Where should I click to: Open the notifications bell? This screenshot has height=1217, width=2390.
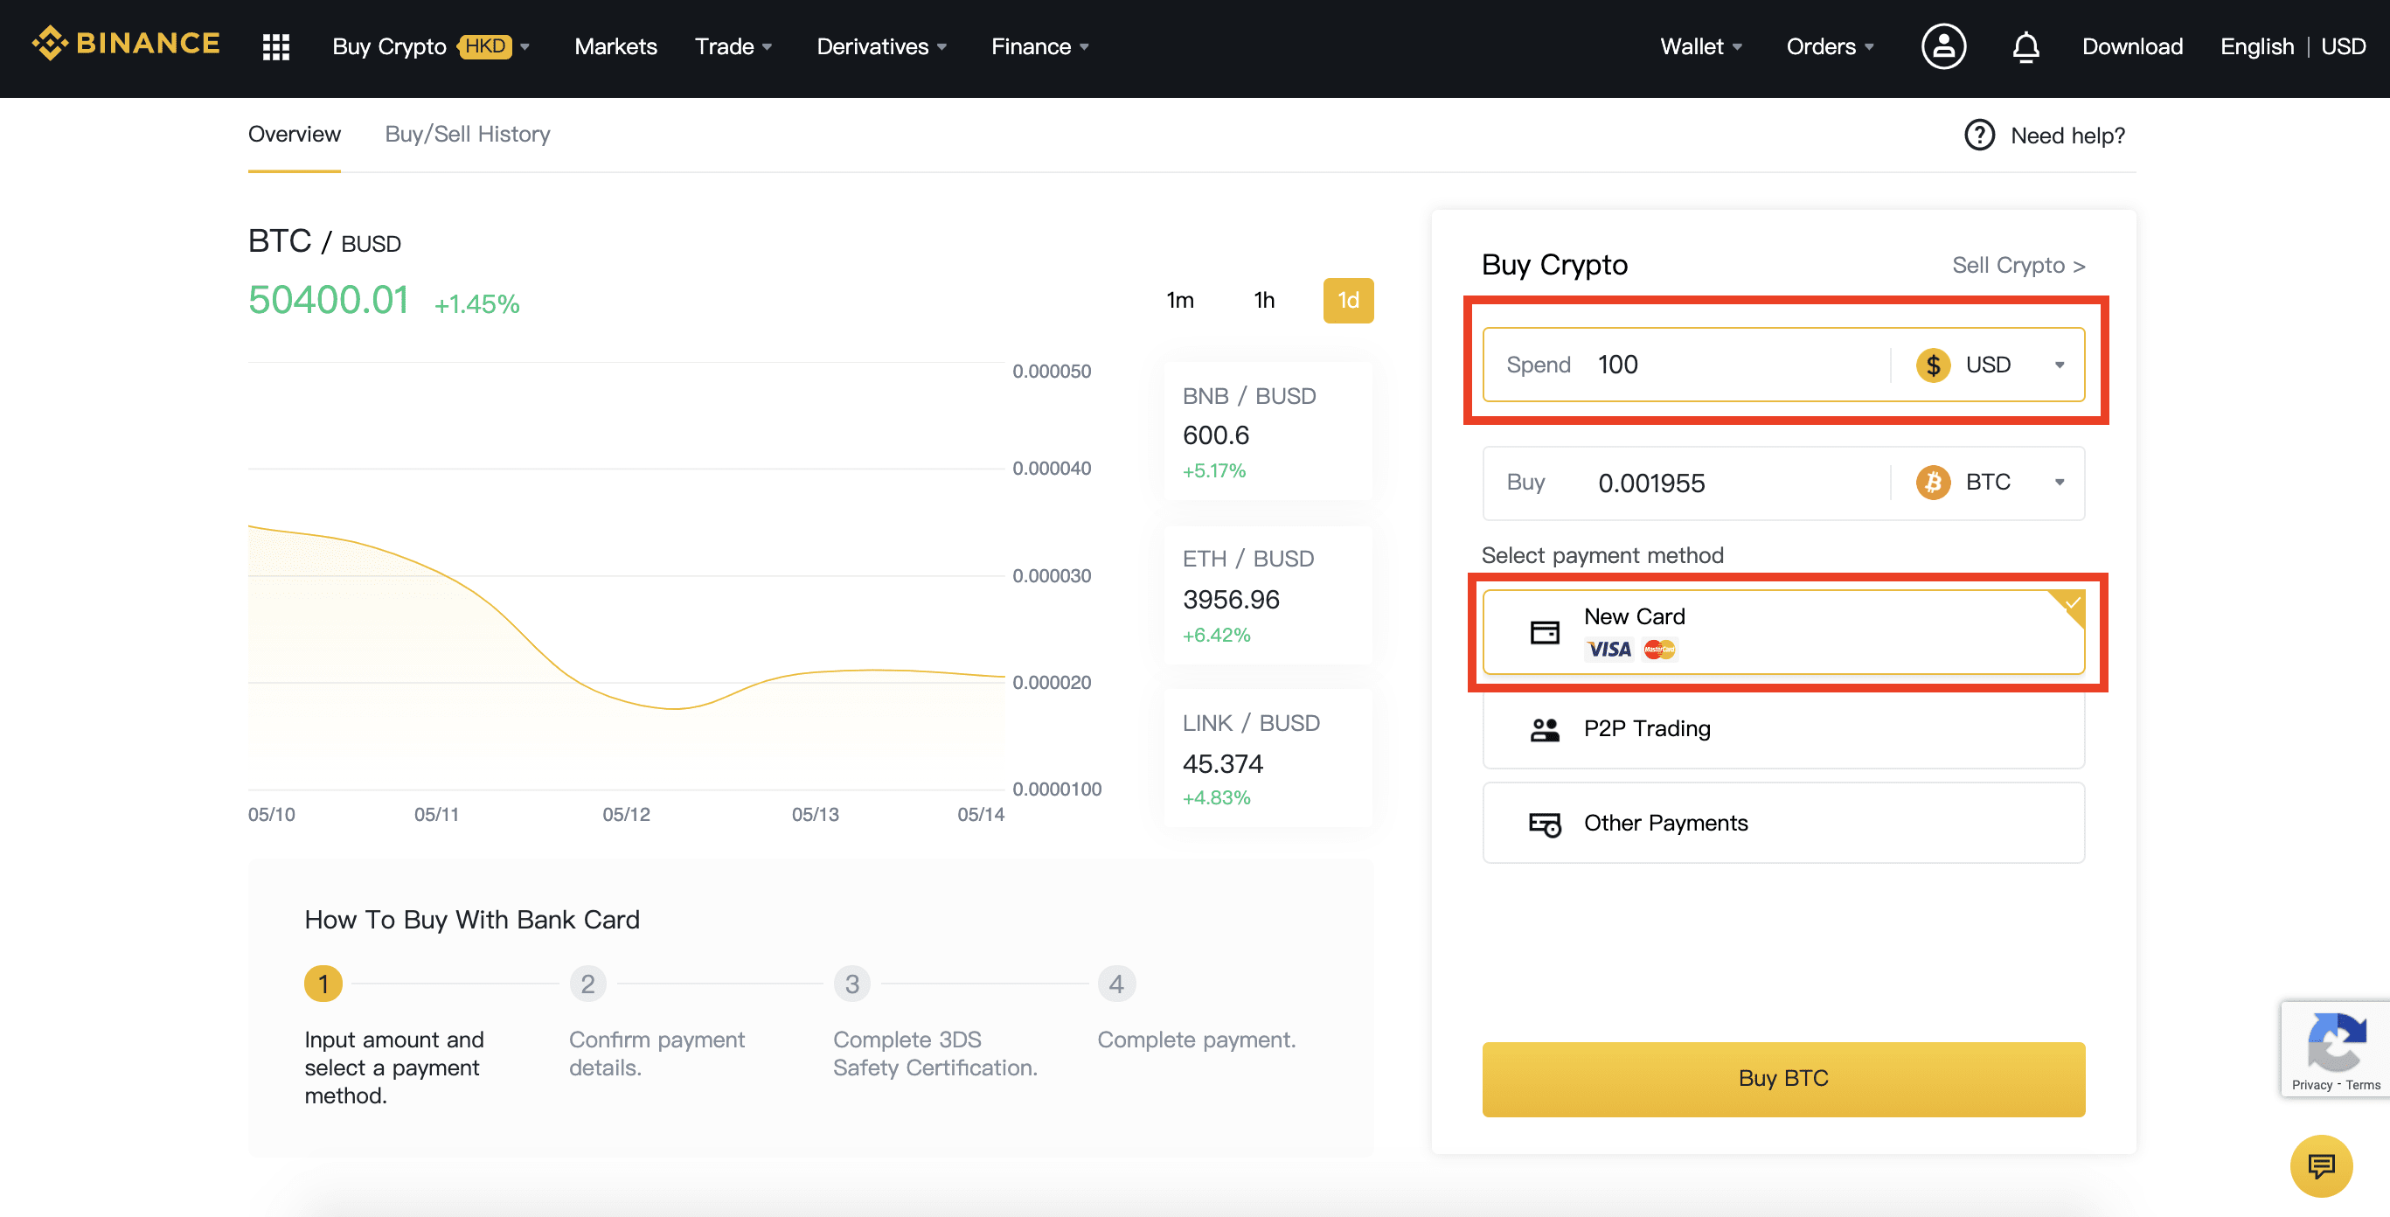click(2025, 46)
